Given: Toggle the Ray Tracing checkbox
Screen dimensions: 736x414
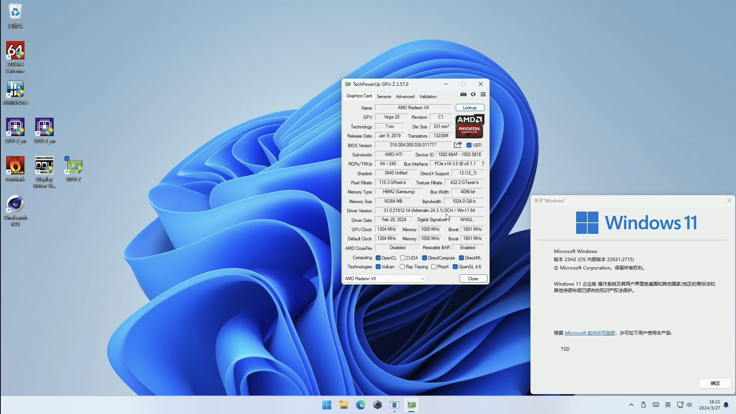Looking at the screenshot, I should click(402, 266).
